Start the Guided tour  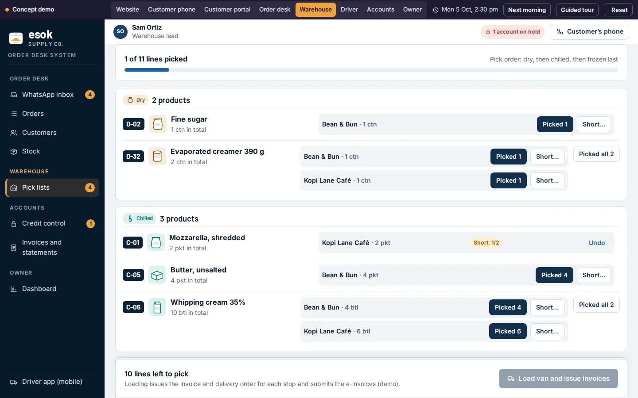pyautogui.click(x=577, y=10)
